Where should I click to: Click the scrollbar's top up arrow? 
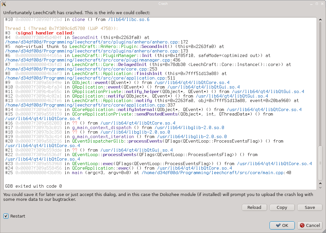(x=321, y=20)
